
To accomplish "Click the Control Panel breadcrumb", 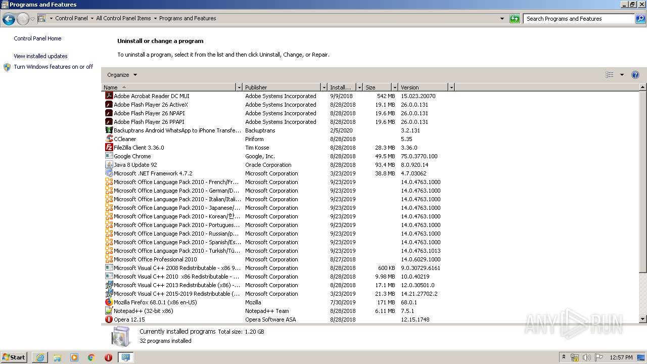I will (x=71, y=18).
